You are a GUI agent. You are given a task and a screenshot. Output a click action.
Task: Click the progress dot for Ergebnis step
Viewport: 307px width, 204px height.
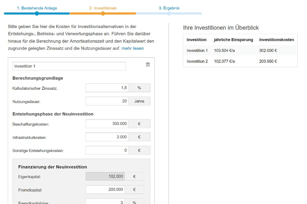tap(169, 14)
